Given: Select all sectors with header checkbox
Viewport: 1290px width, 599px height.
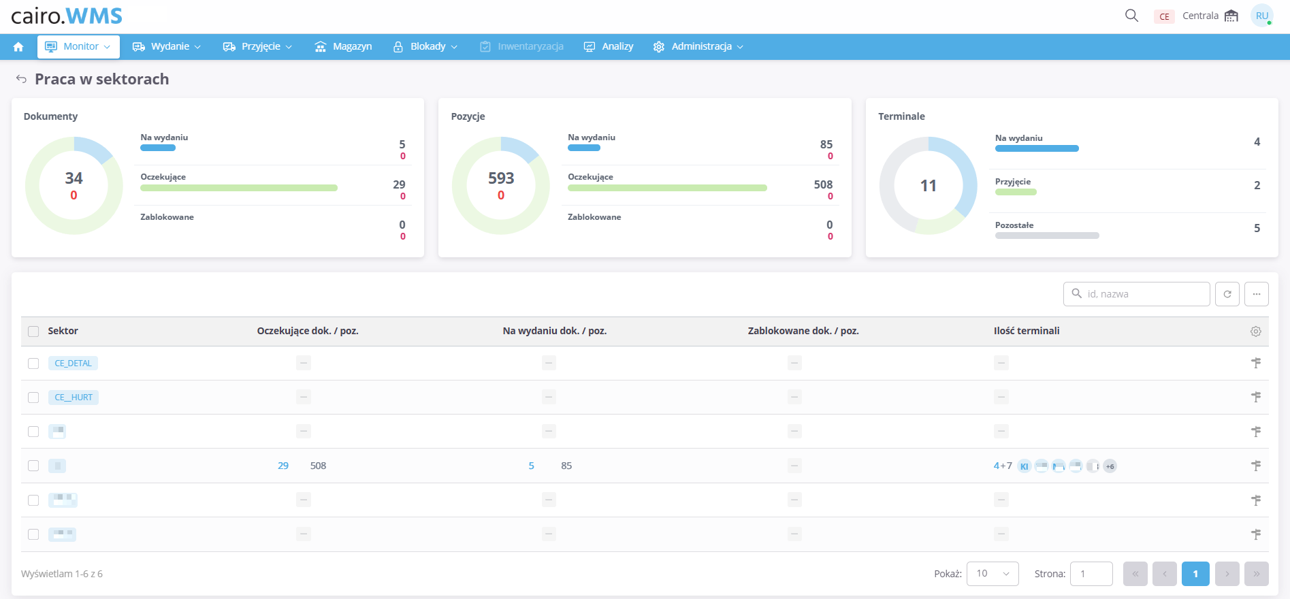Looking at the screenshot, I should click(33, 331).
